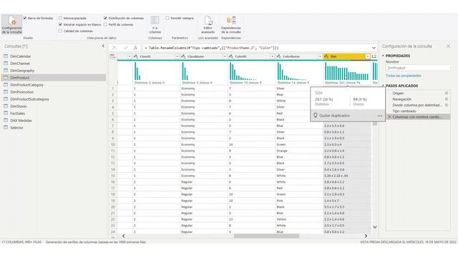Enable the Monoespaciada checkbox
Viewport: 458px width, 257px height.
point(60,18)
